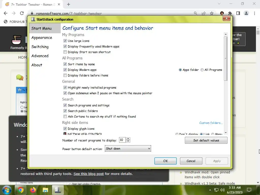Screen dimensions: 260x195
Task: Toggle the Chrome side panel icon
Action: pyautogui.click(x=238, y=13)
